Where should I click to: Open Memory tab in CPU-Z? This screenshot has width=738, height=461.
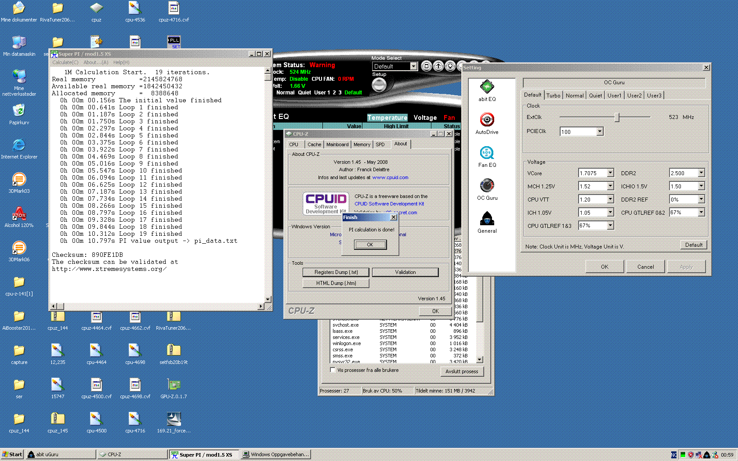[x=362, y=144]
